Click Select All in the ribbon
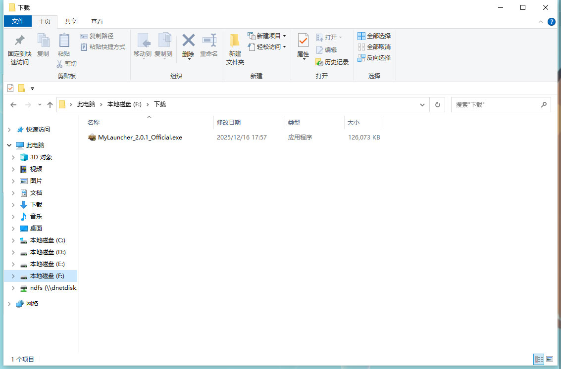Viewport: 561px width, 369px height. tap(374, 36)
